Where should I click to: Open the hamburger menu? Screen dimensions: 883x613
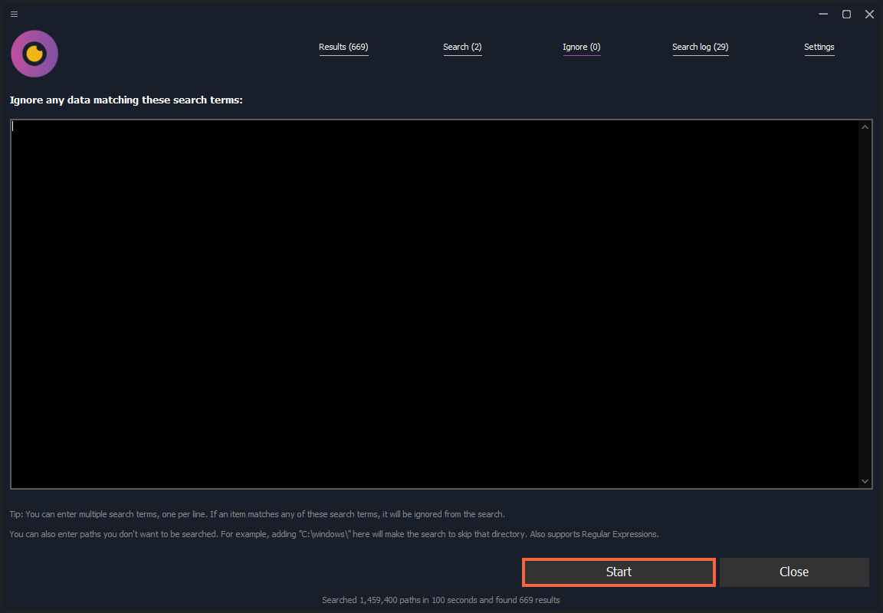pos(14,14)
